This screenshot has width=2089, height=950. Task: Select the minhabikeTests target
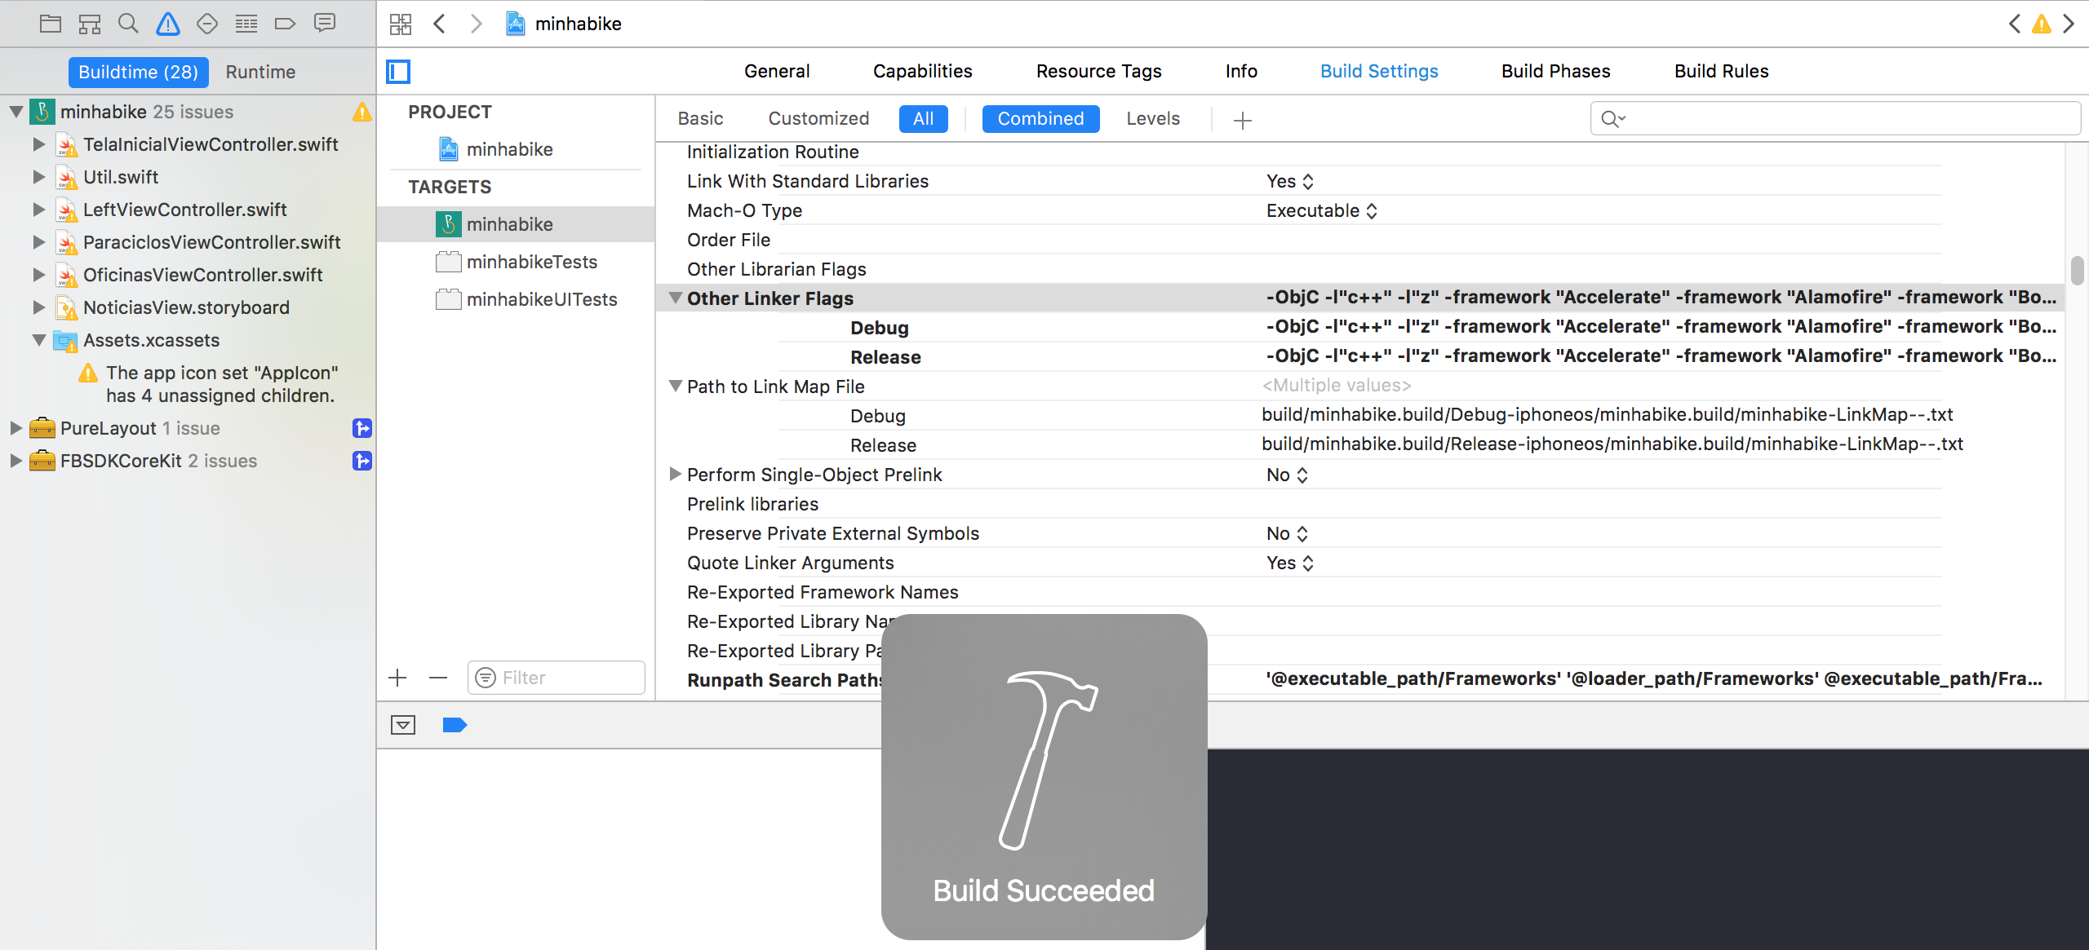tap(531, 262)
